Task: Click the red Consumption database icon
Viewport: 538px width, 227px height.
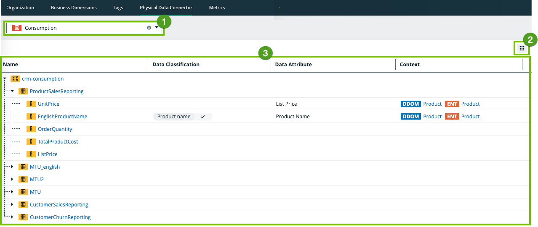Action: (x=16, y=28)
